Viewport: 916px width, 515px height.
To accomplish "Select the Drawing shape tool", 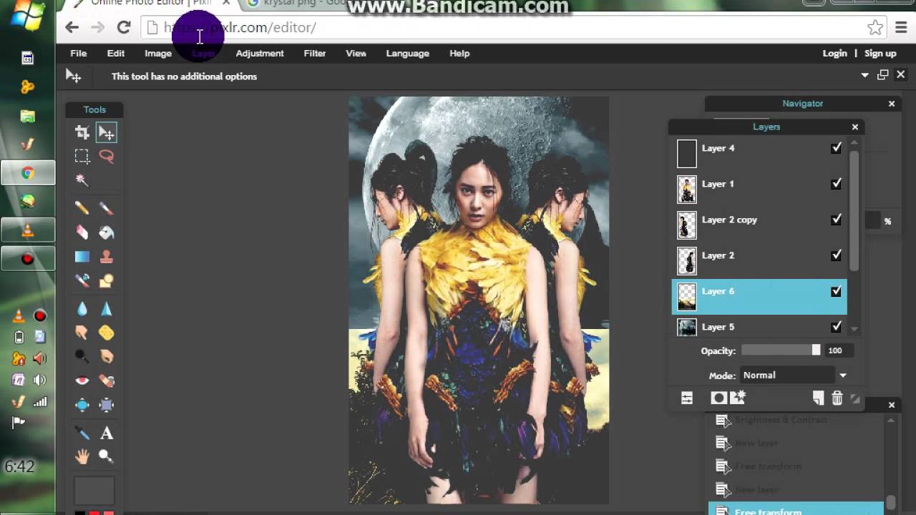I will [x=107, y=281].
